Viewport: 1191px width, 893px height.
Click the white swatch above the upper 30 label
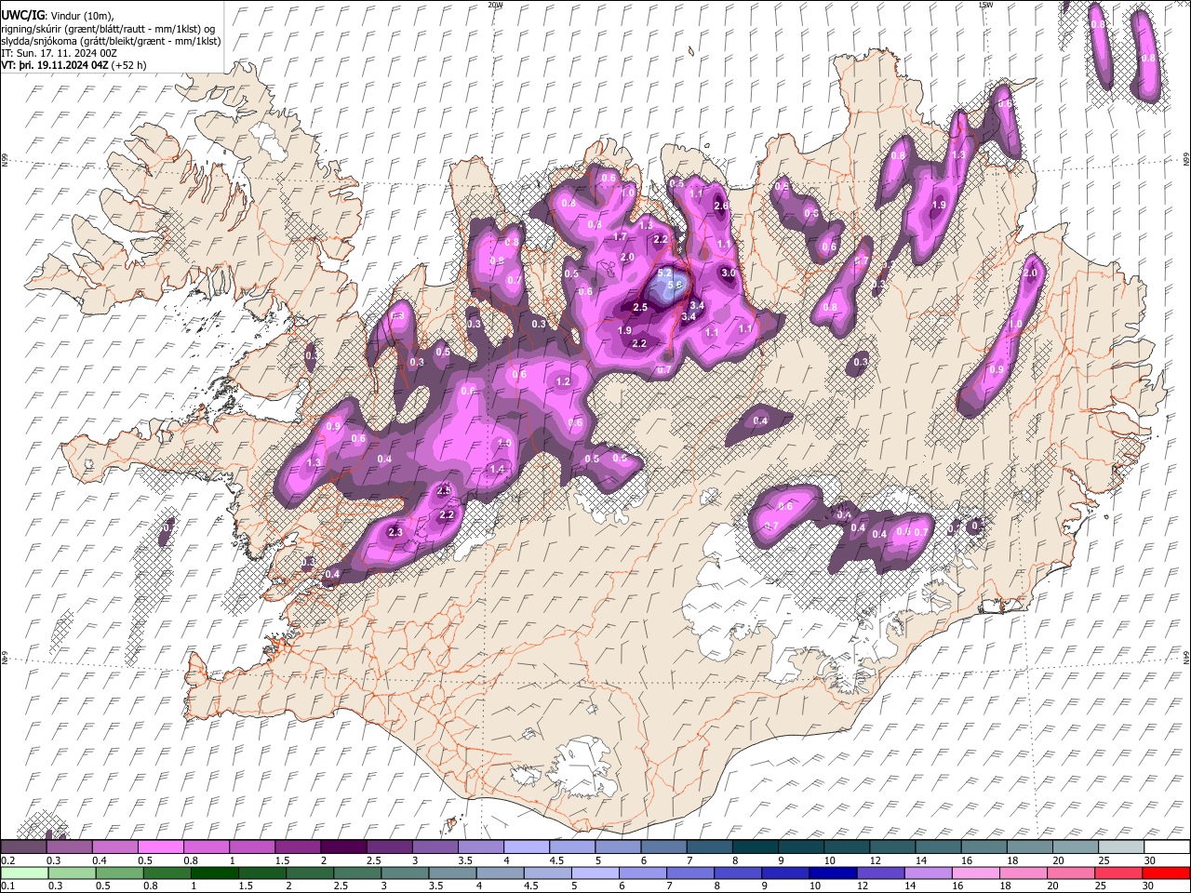coord(1167,847)
